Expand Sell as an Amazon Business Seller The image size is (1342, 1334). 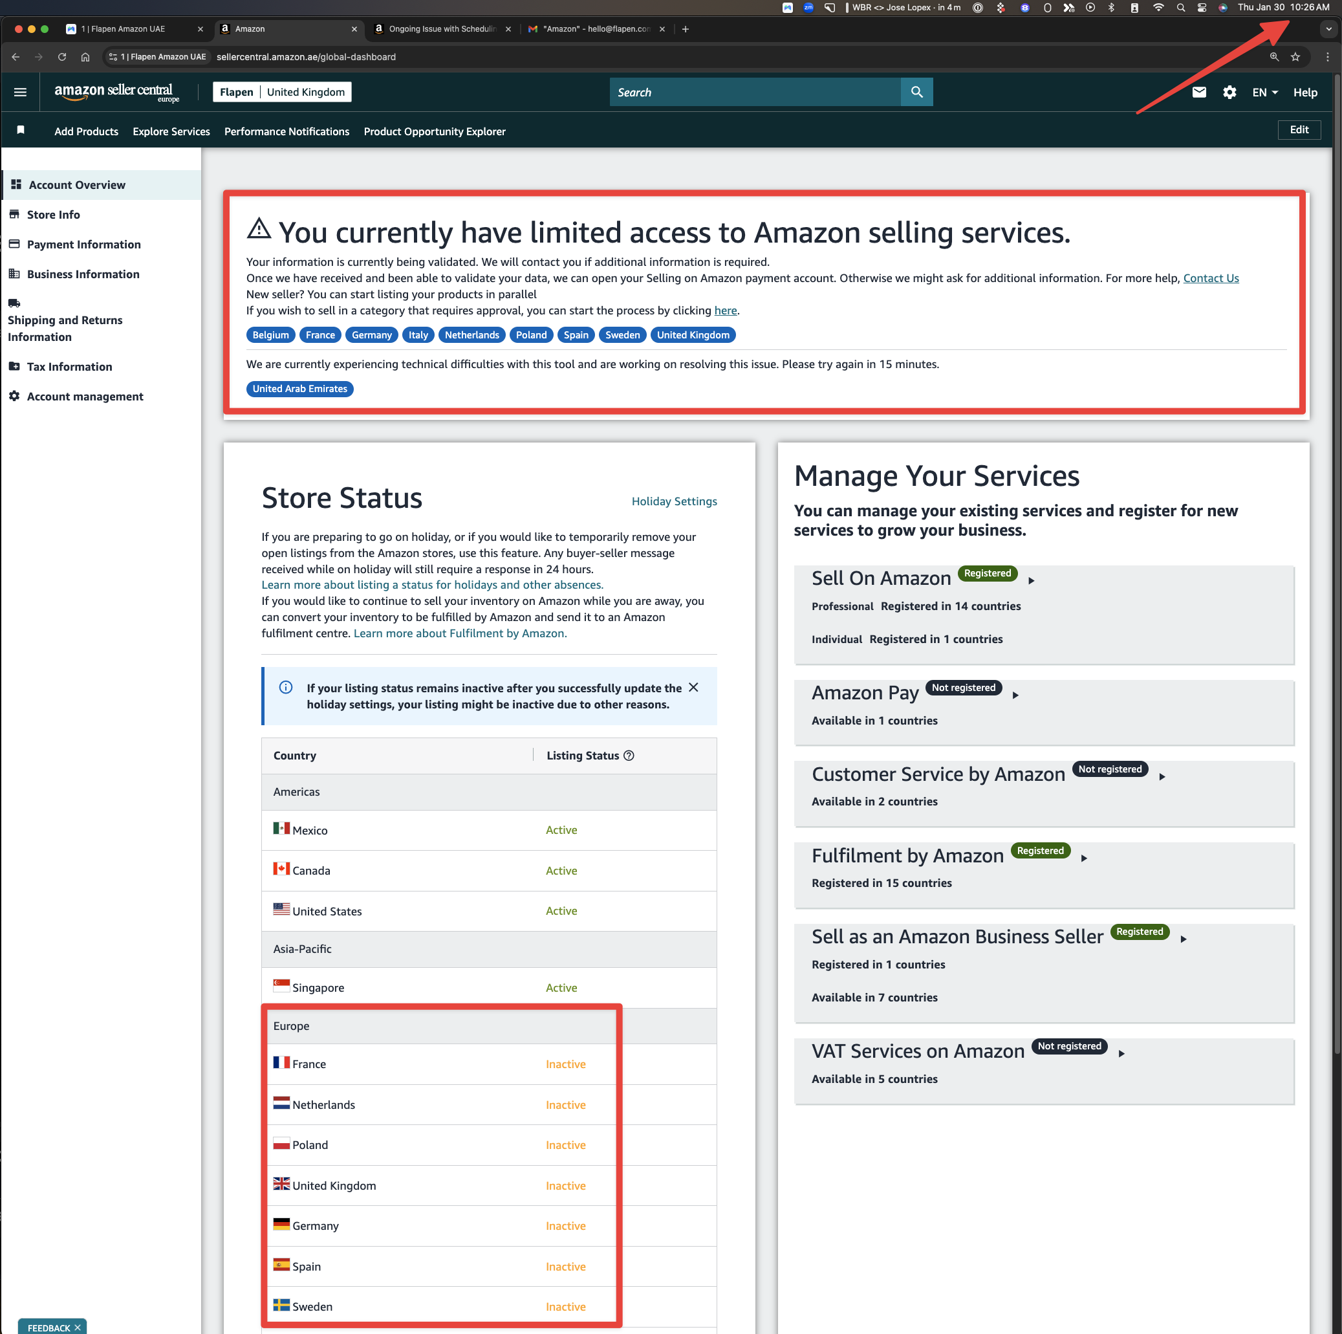(x=1184, y=939)
